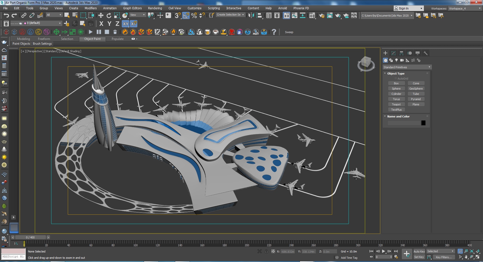Open the Modify panel tab icon
The width and height of the screenshot is (483, 262).
[x=393, y=53]
